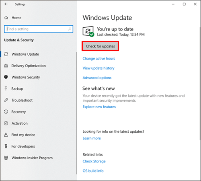Viewport: 201px width, 181px height.
Task: Minimize the Settings window
Action: coord(173,4)
